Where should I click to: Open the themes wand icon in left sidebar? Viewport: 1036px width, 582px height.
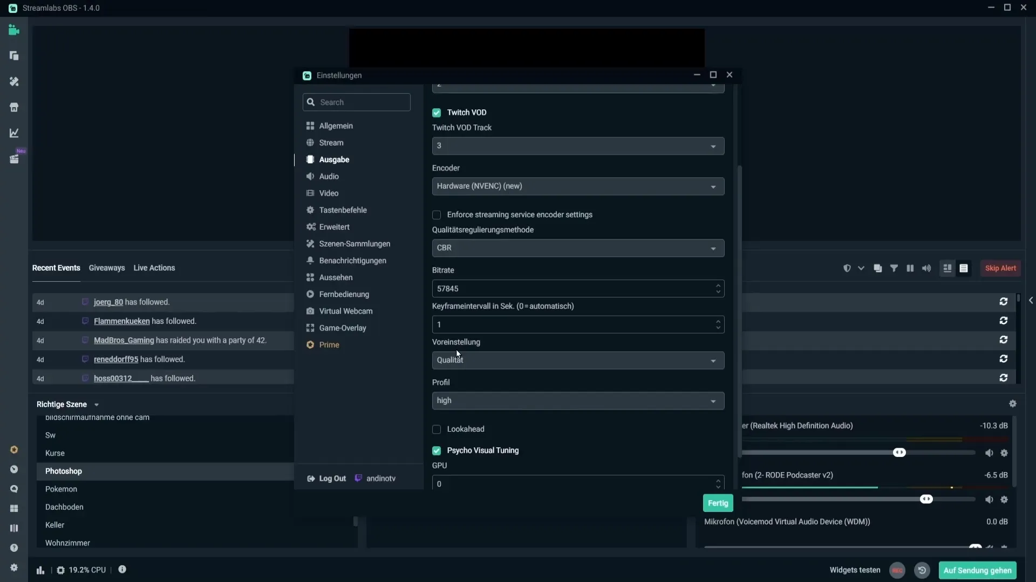(14, 81)
